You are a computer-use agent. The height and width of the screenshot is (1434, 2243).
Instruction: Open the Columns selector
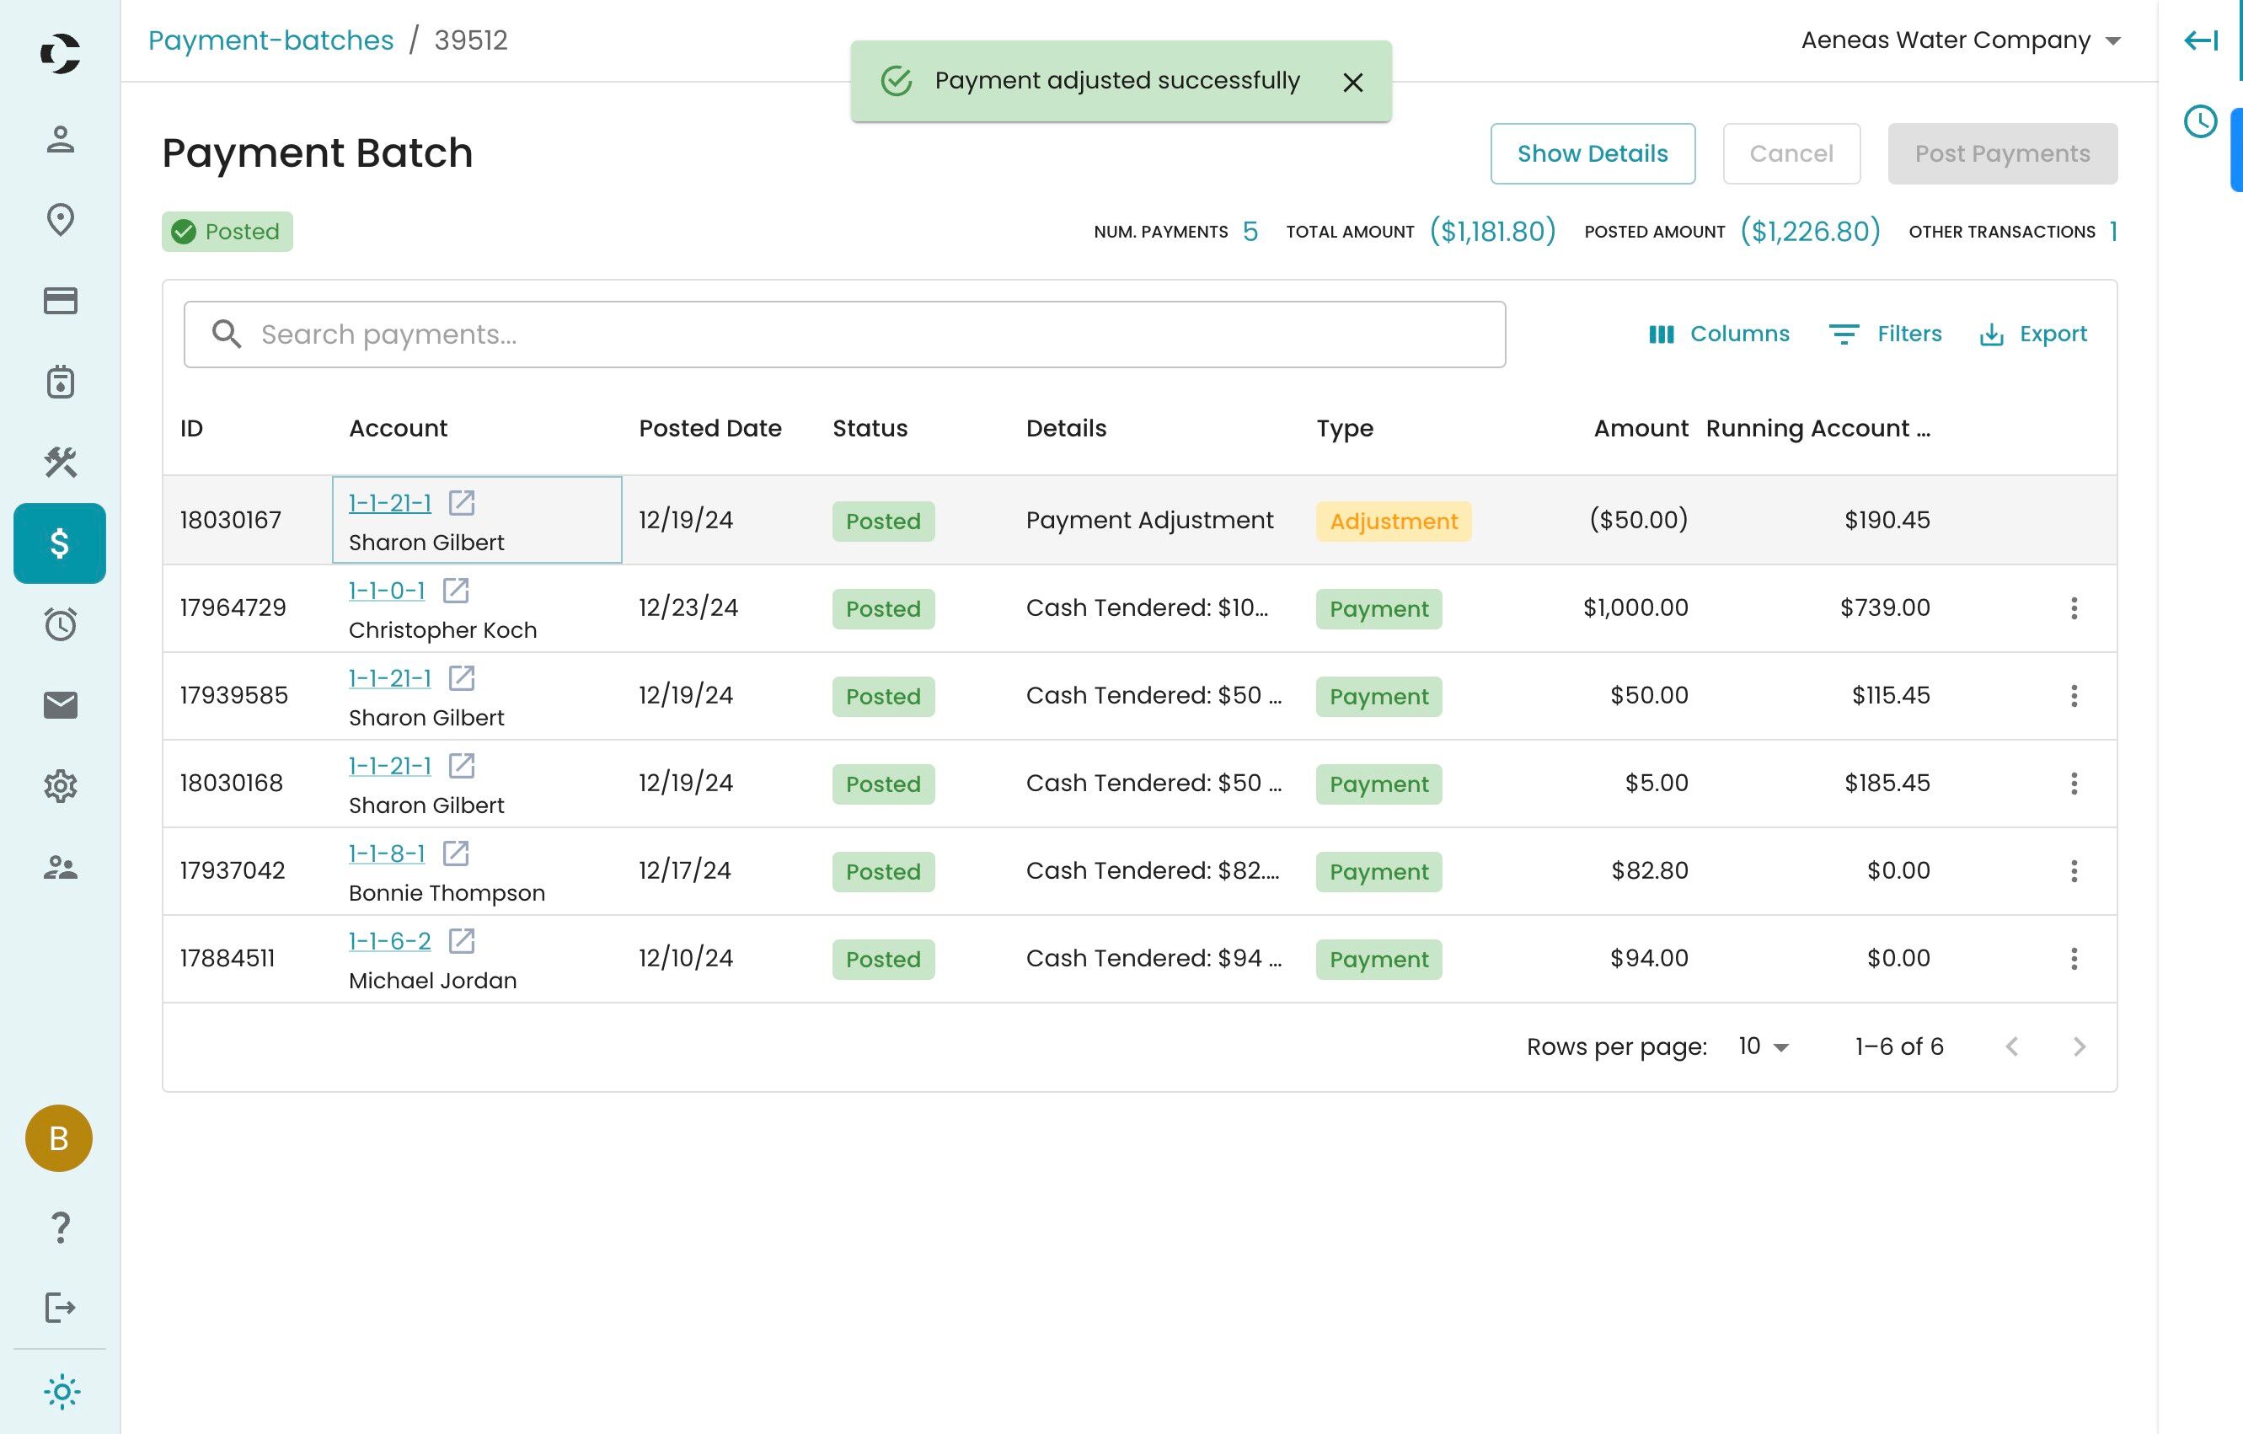coord(1719,334)
